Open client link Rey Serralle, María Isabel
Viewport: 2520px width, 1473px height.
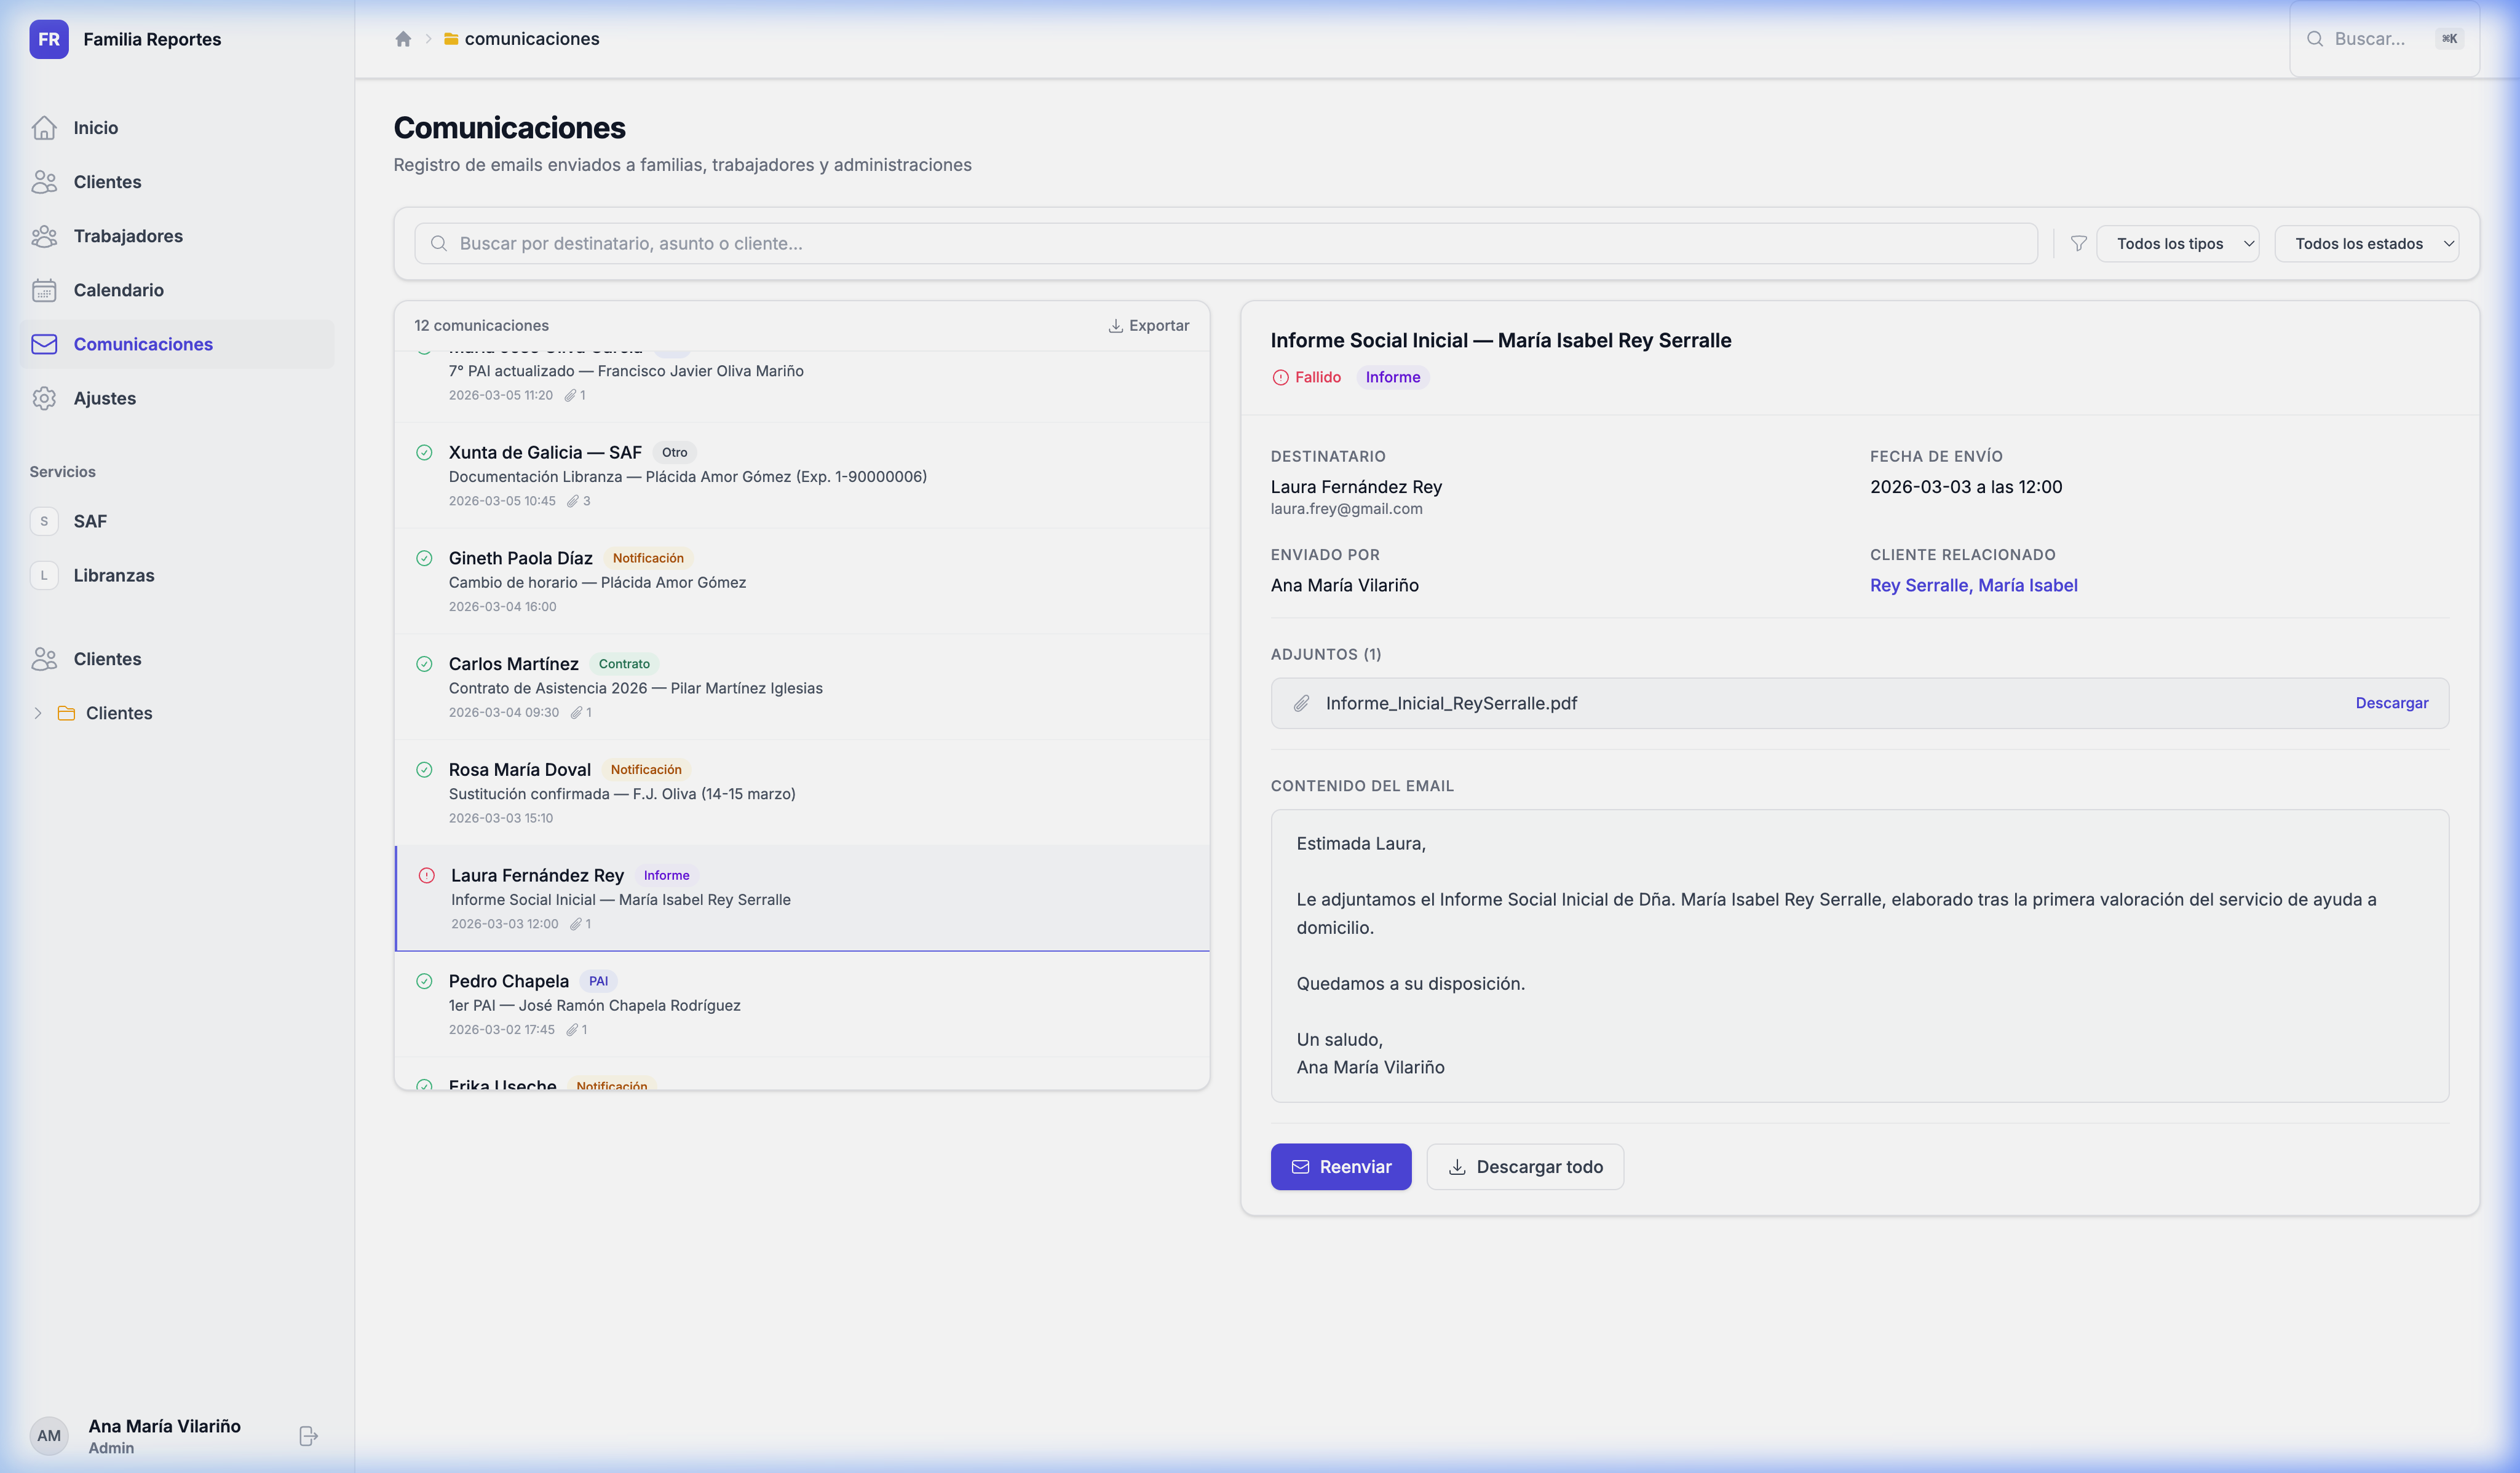click(x=1973, y=585)
